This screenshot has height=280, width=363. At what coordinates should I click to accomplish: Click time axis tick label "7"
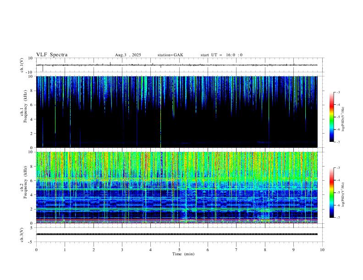(236, 250)
